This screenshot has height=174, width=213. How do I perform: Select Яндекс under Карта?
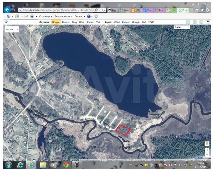tap(126, 22)
